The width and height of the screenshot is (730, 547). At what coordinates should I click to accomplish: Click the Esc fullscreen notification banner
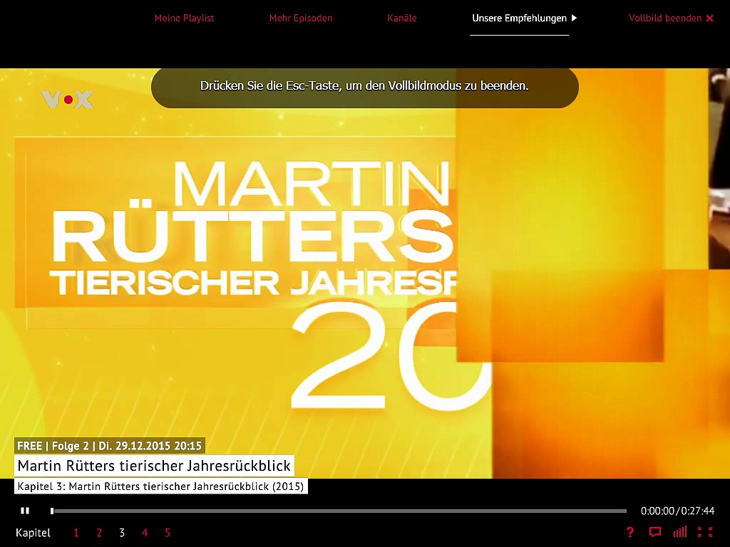click(364, 86)
